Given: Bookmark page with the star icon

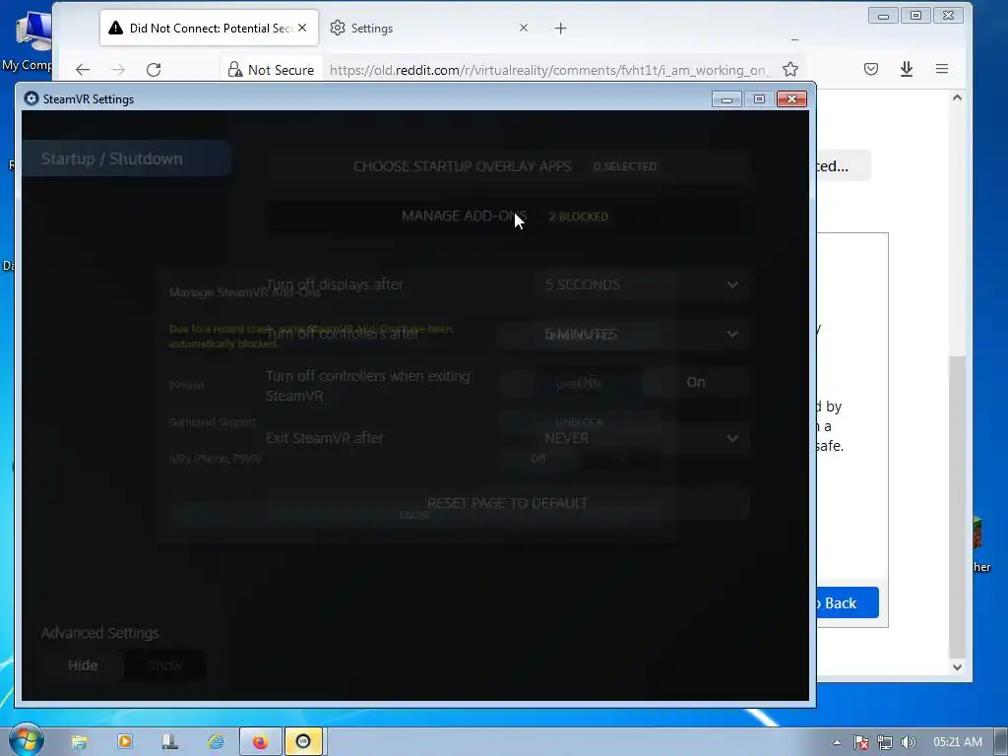Looking at the screenshot, I should click(x=790, y=70).
